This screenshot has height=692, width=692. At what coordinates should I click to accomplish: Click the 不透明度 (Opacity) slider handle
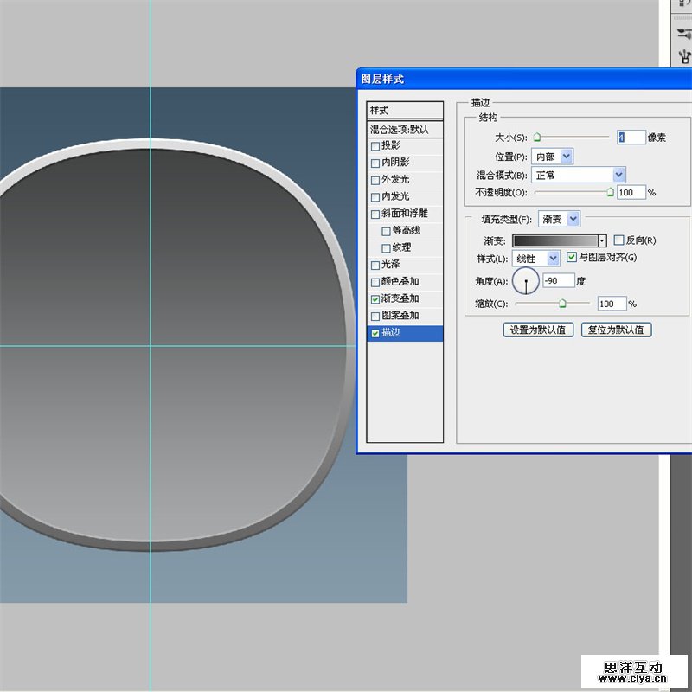[x=611, y=193]
